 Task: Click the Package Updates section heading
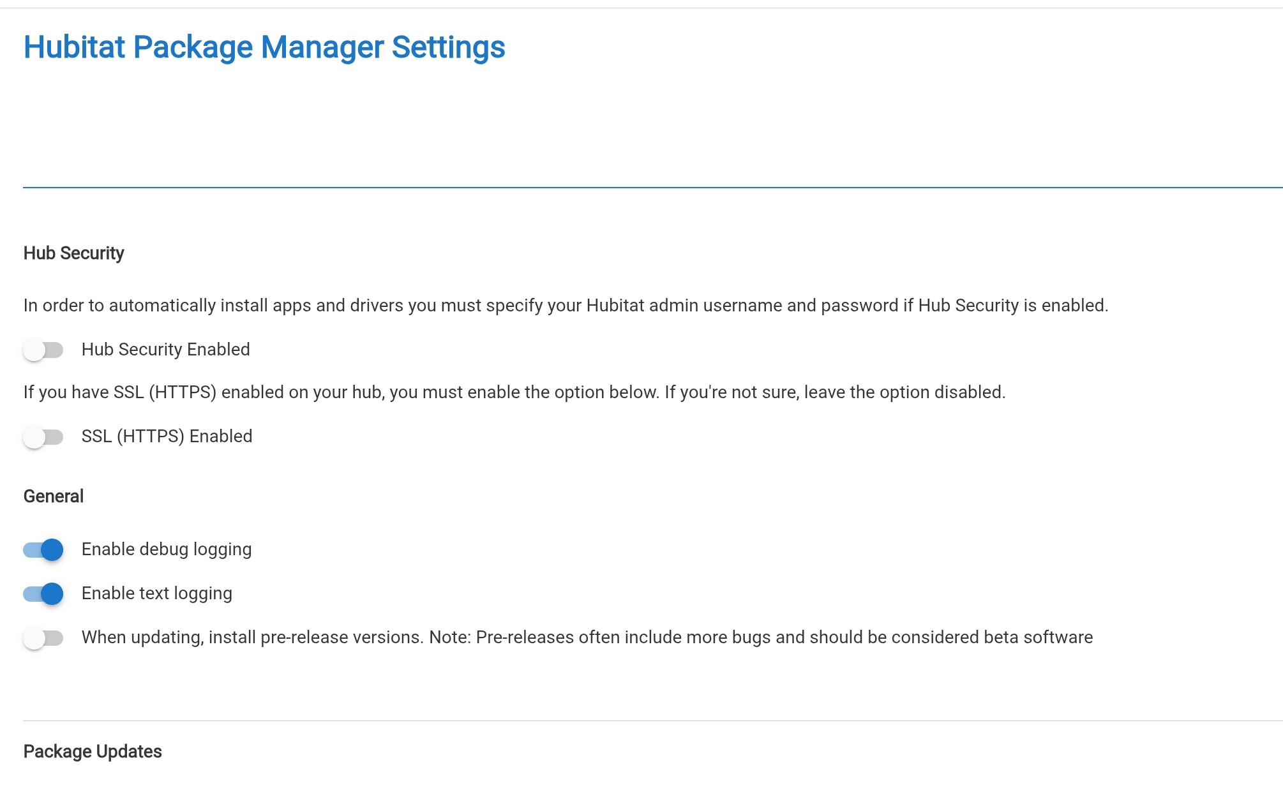(92, 752)
